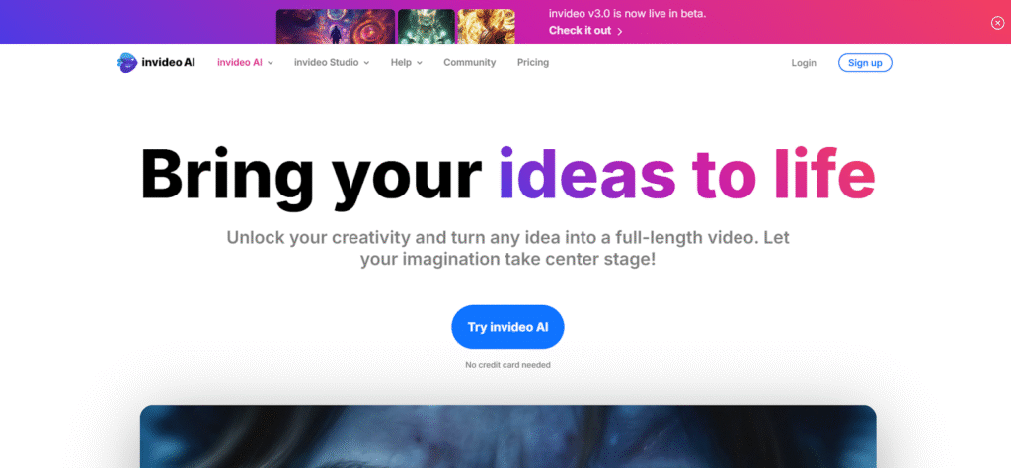Close the beta announcement banner
The image size is (1011, 468).
997,23
